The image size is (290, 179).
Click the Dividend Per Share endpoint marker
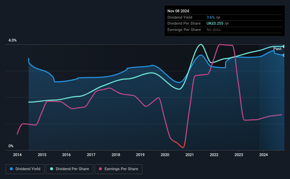284,47
